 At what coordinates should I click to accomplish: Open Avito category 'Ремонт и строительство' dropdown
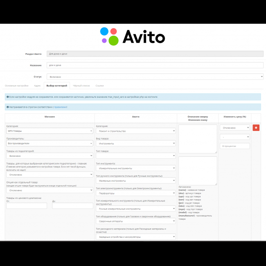coord(135,131)
